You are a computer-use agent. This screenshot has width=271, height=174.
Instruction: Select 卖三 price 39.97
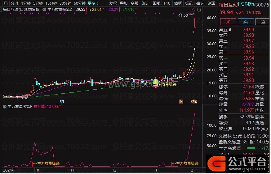click(249, 41)
